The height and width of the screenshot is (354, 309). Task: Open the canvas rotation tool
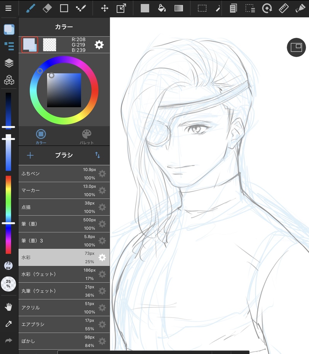tap(267, 8)
